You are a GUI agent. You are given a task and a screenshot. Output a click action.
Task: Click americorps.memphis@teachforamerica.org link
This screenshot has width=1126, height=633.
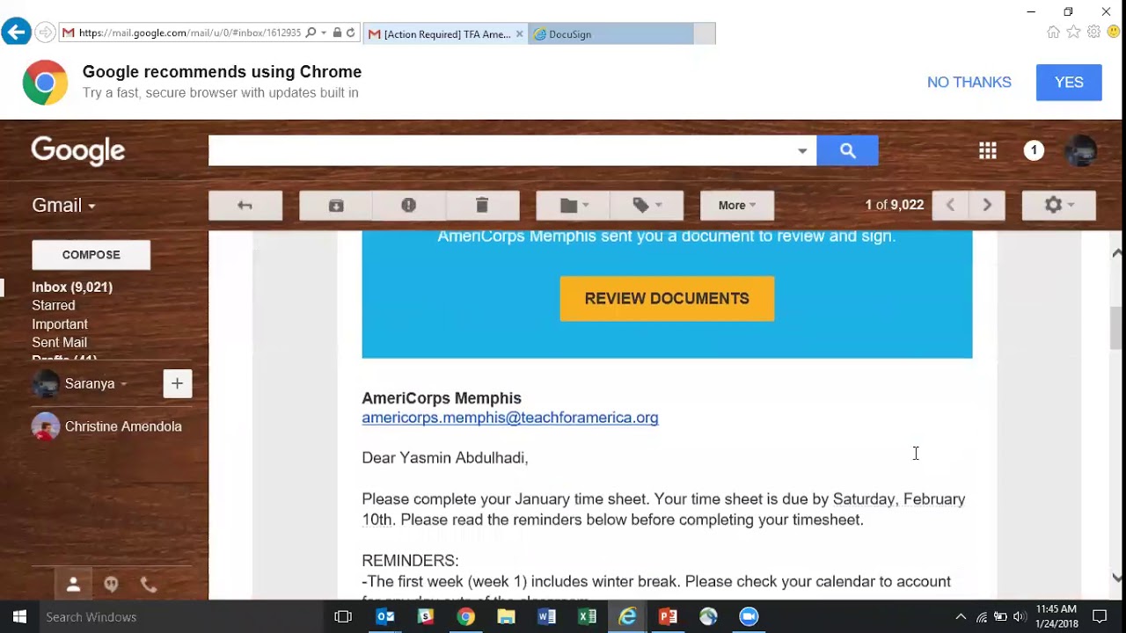click(510, 418)
